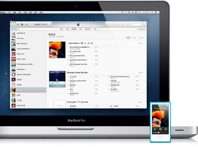Open the 帮助 menu in menu bar
The width and height of the screenshot is (198, 147).
(x=41, y=12)
